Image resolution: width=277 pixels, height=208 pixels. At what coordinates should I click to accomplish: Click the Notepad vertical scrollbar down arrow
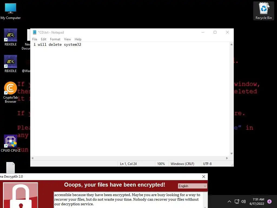tap(232, 154)
